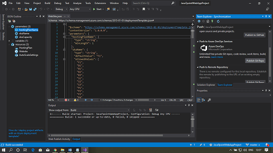
Task: Toggle word wrap in Output window
Action: (x=157, y=110)
